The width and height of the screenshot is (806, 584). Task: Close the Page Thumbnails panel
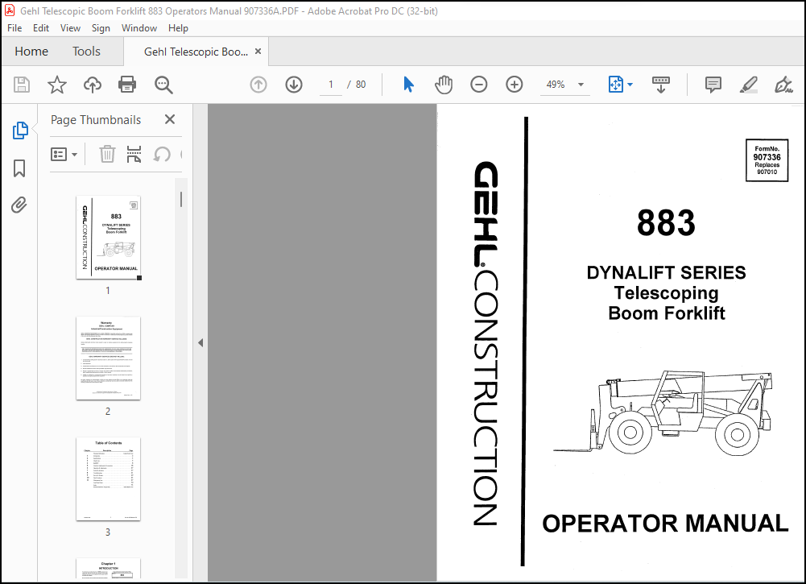click(170, 119)
